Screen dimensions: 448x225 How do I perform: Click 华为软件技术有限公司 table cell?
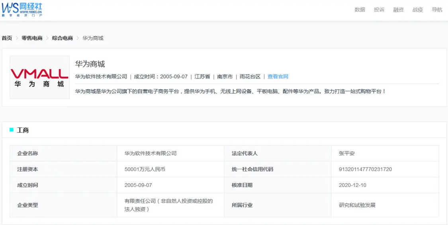(170, 154)
